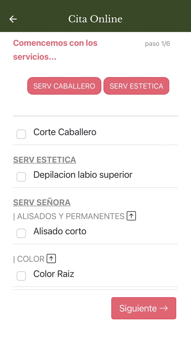
Task: Tap the back arrow in header
Action: click(13, 19)
